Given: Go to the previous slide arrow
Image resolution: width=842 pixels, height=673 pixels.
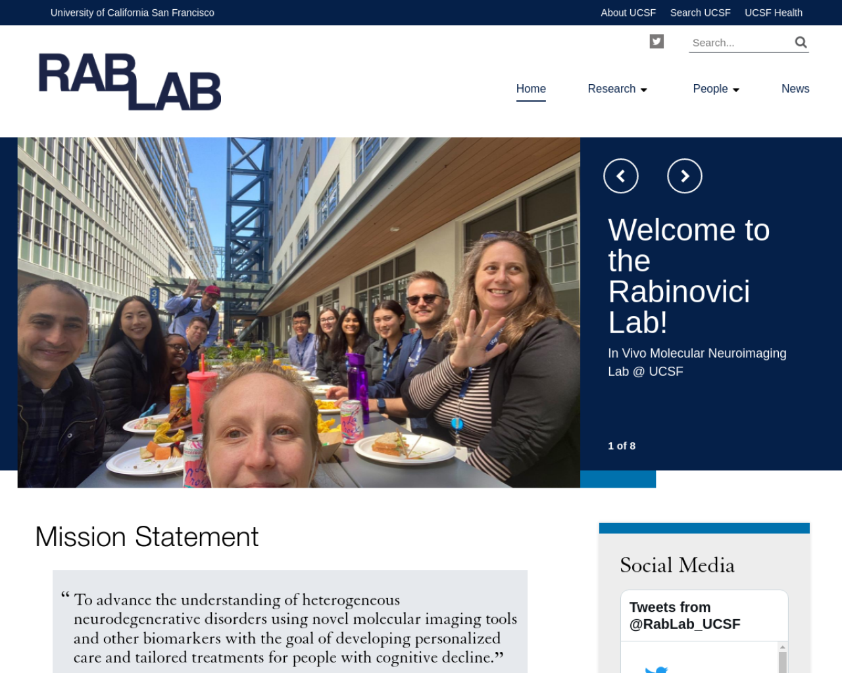Looking at the screenshot, I should 621,176.
